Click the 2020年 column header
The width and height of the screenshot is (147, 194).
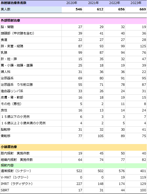coord(72,3)
